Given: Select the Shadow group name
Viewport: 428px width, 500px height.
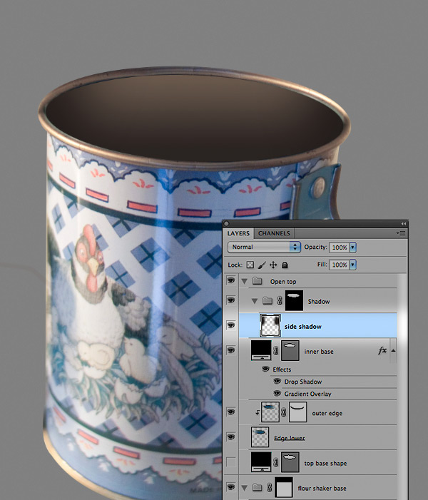Looking at the screenshot, I should click(319, 301).
